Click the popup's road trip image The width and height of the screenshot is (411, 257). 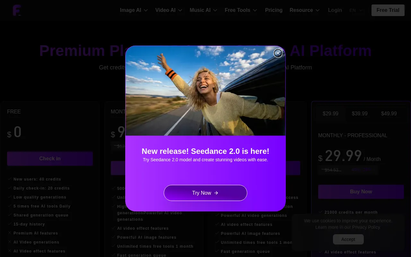pos(205,91)
